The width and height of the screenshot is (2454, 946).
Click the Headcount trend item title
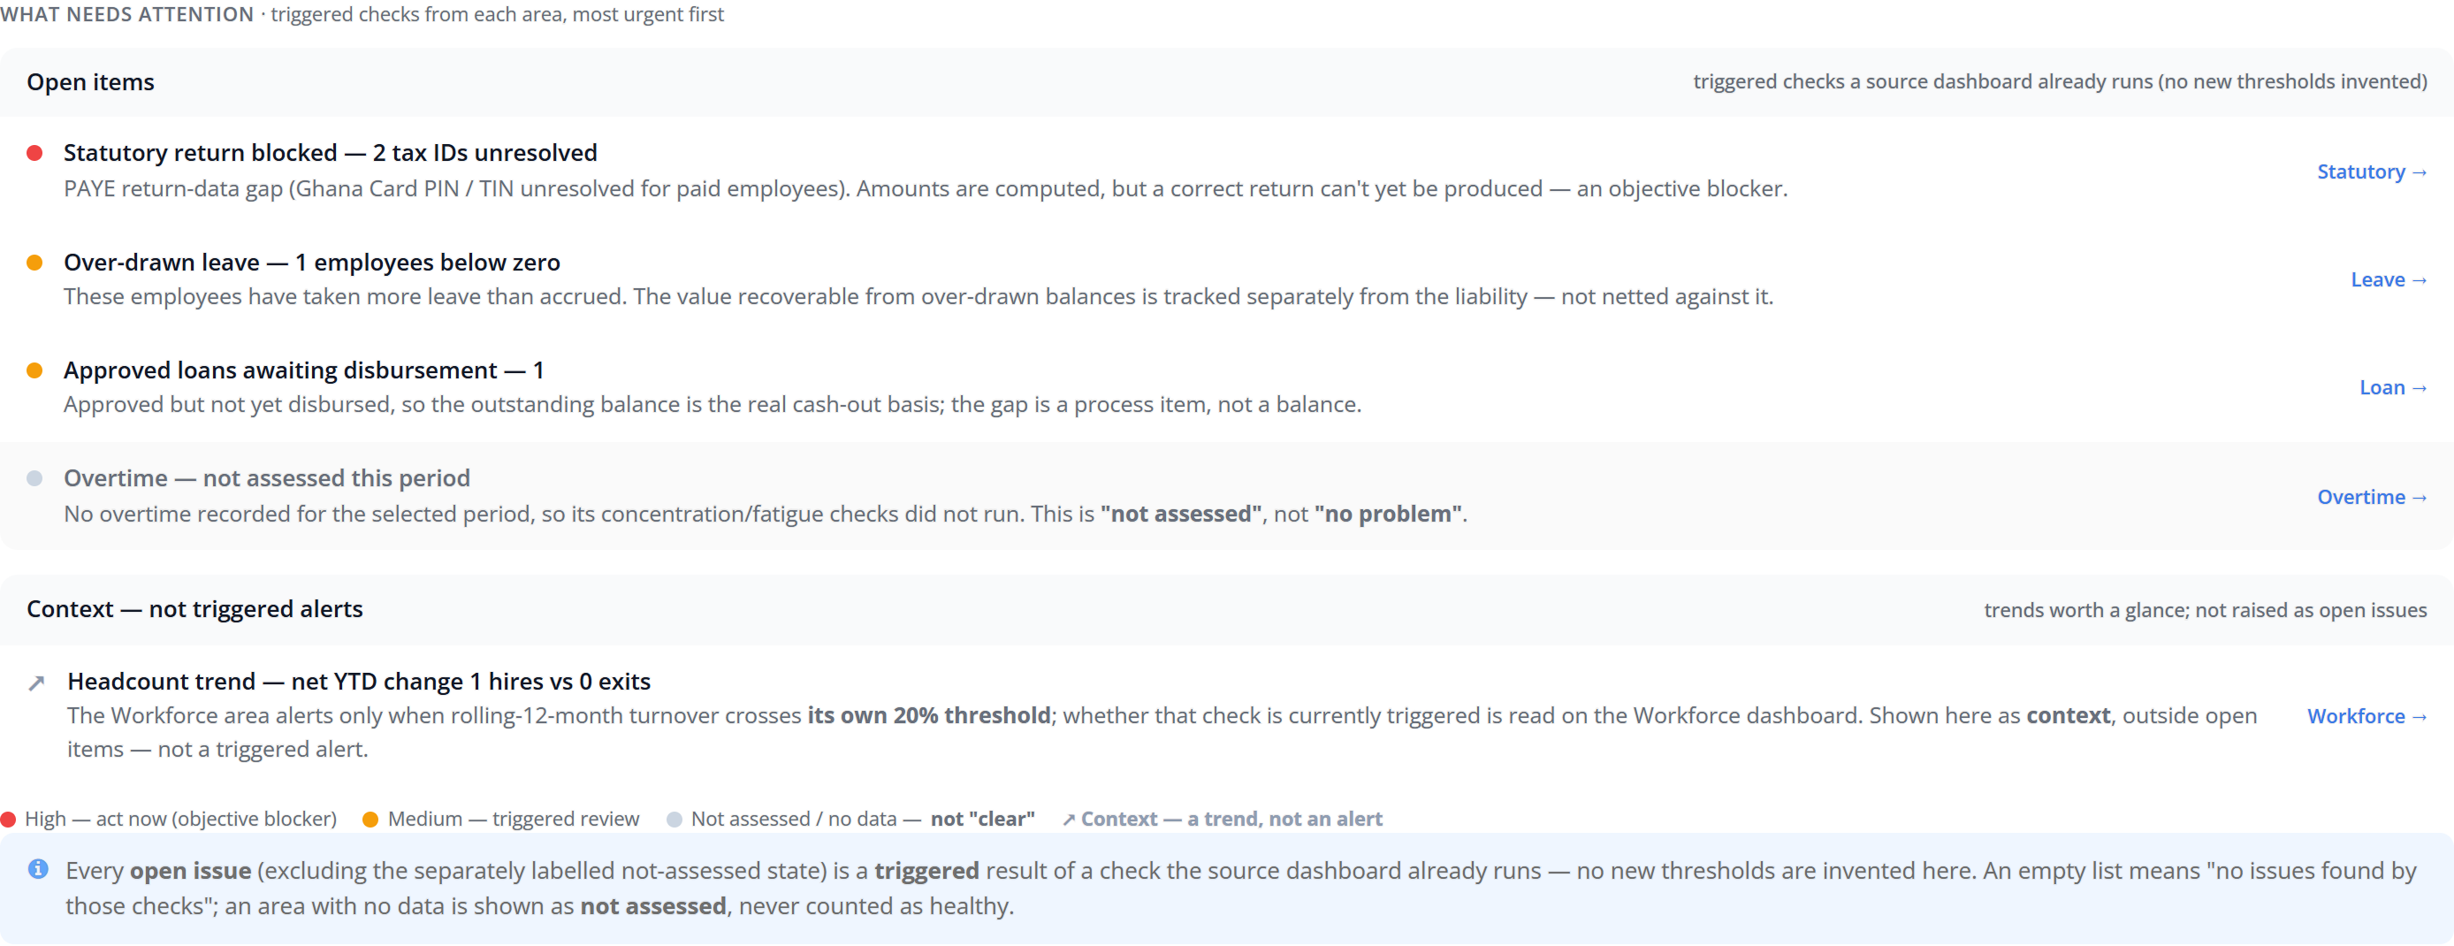[359, 681]
